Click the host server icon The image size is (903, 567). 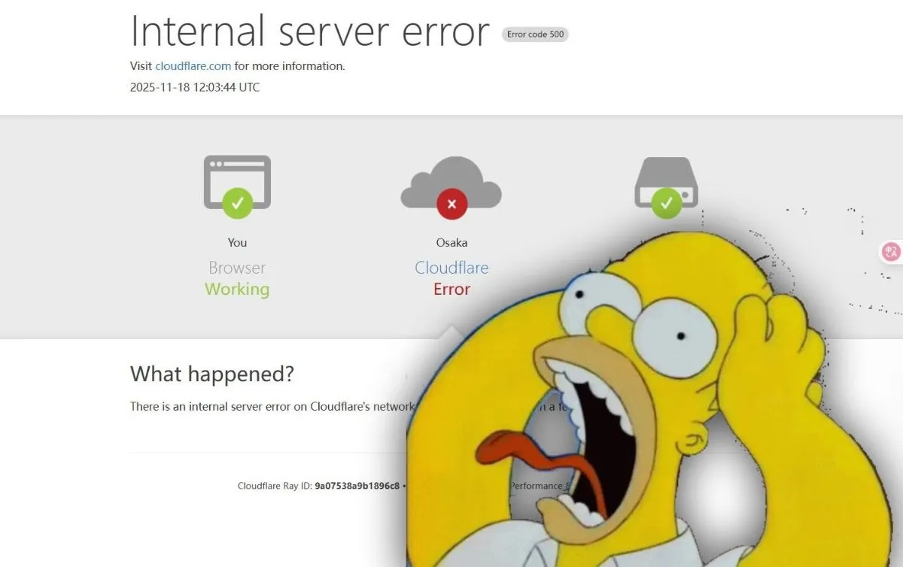click(x=666, y=181)
